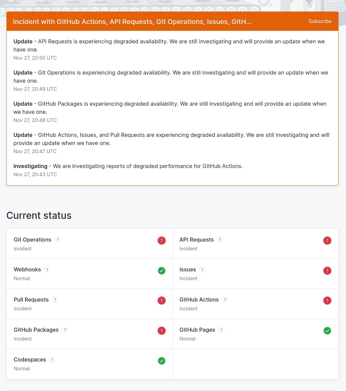346x391 pixels.
Task: Show the help tooltip beside Issues
Action: [x=202, y=270]
